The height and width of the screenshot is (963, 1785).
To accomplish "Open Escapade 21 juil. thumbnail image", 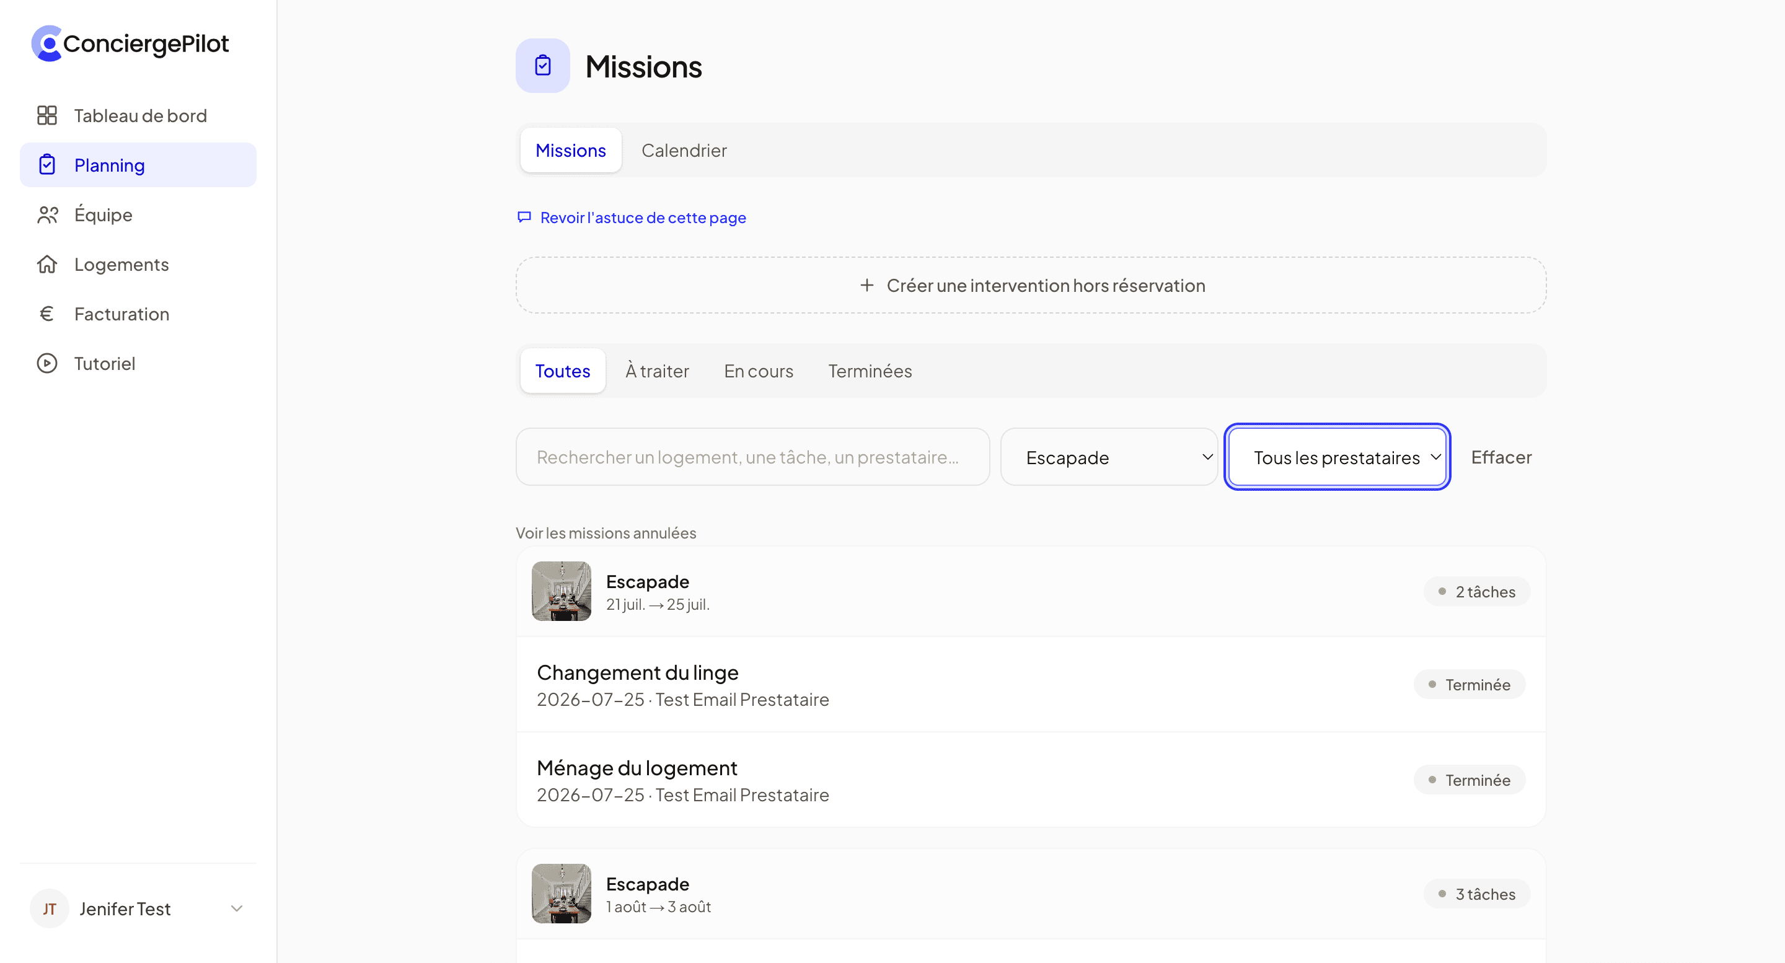I will [x=562, y=591].
